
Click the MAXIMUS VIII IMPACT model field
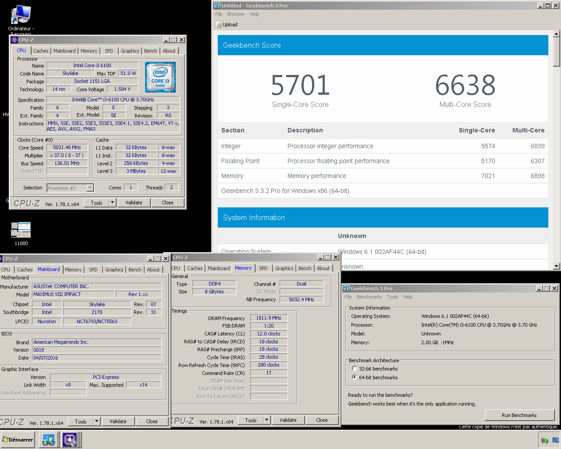(x=73, y=294)
